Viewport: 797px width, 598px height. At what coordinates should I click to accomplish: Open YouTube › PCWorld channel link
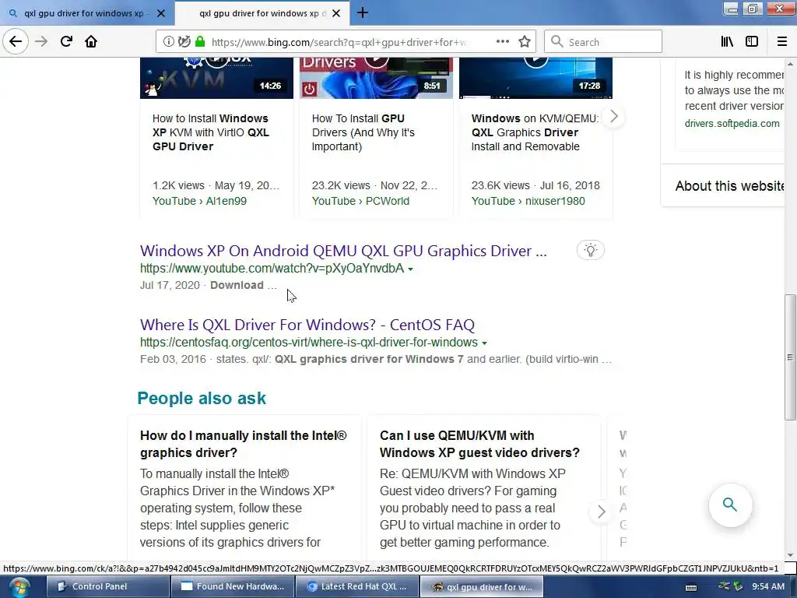[x=360, y=201]
